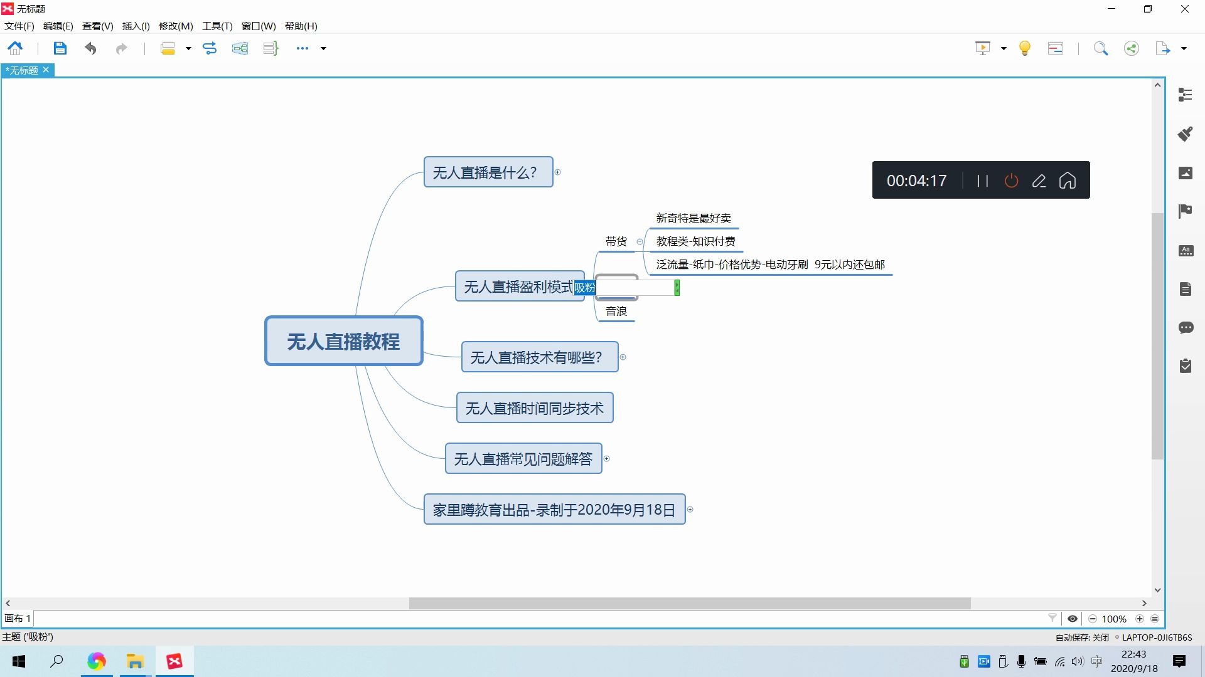Click the actual size zoom button

pos(1155,619)
